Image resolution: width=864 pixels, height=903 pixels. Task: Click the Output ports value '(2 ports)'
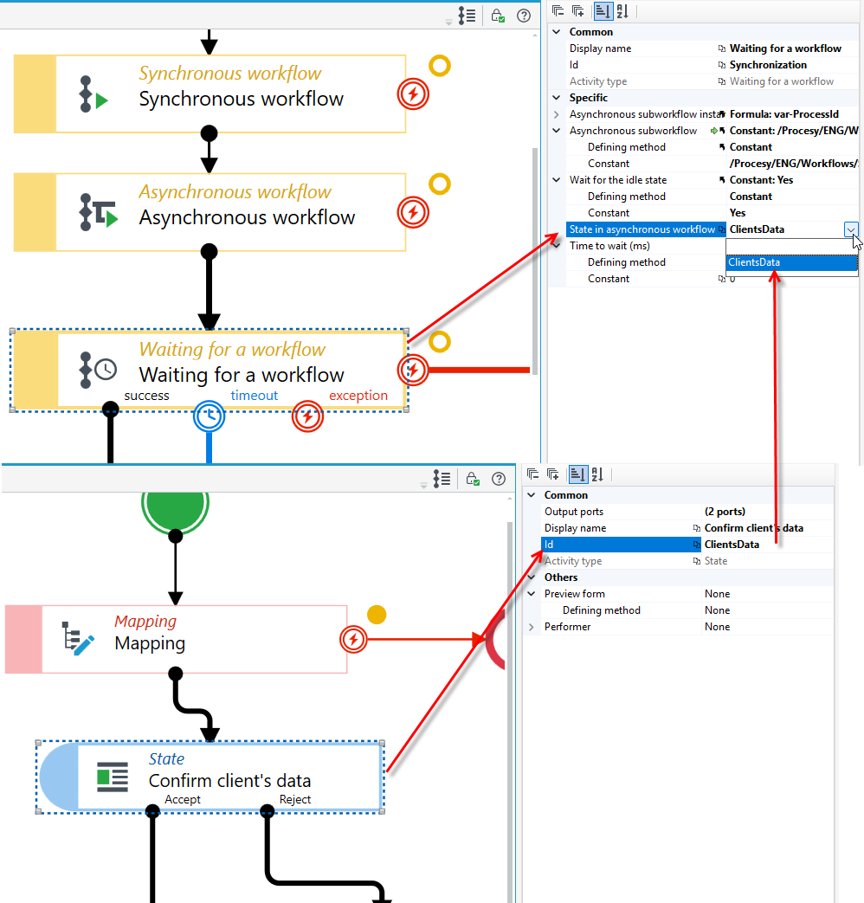725,512
